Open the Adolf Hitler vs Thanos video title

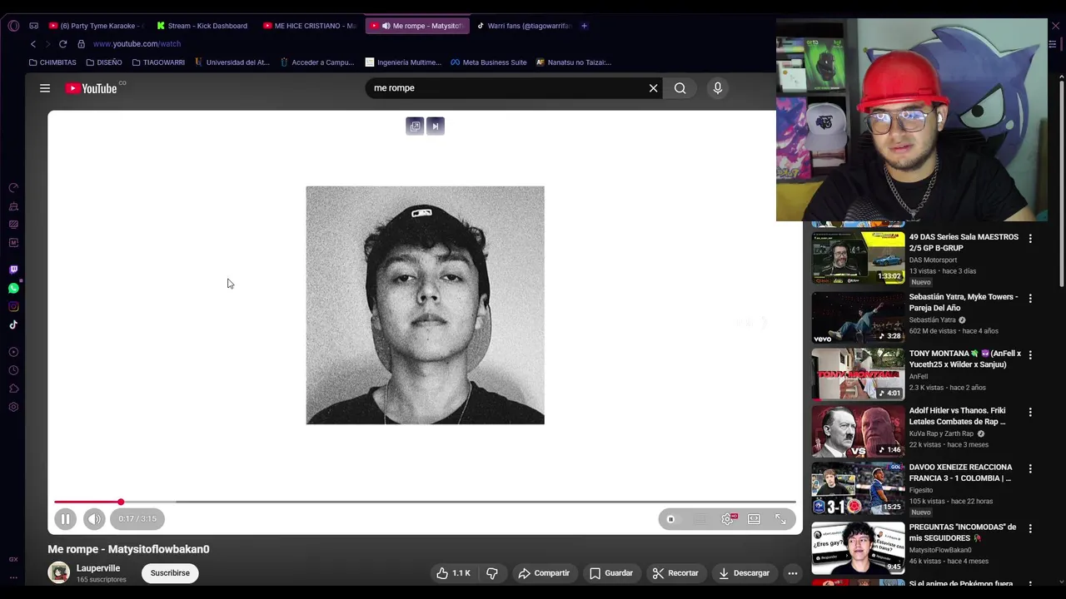pyautogui.click(x=958, y=416)
